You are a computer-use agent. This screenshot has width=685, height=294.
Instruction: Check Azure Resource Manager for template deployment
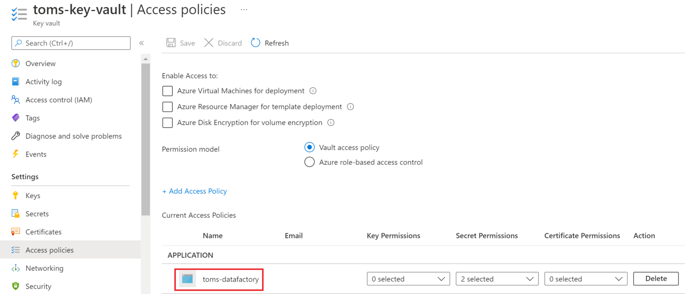[x=167, y=106]
